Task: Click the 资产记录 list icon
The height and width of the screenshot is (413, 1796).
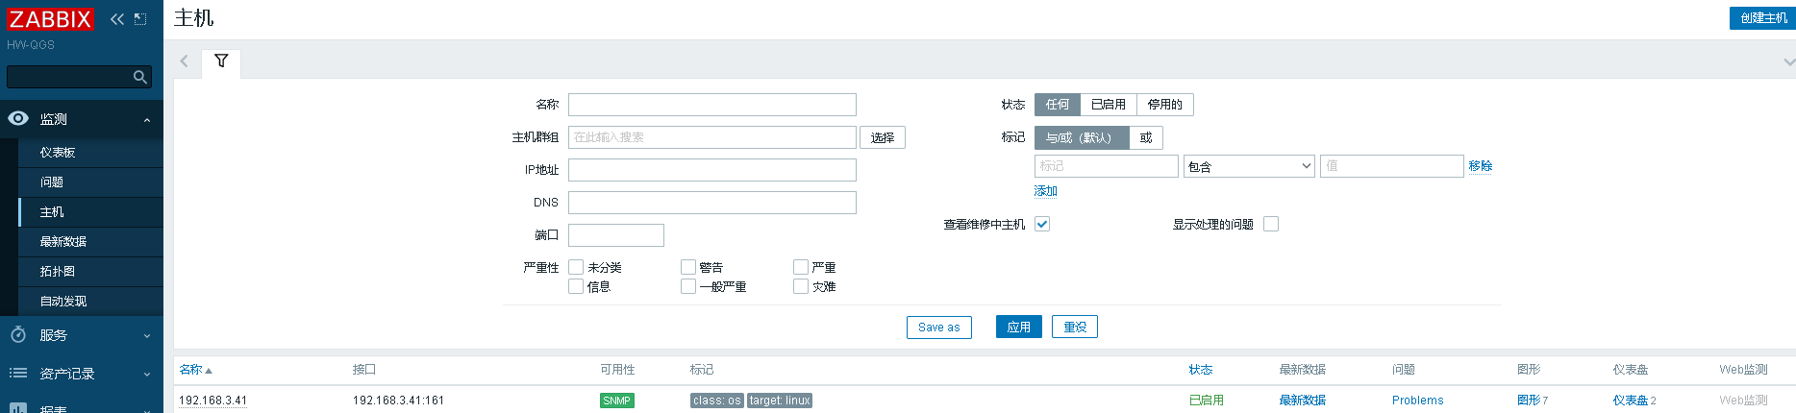Action: [x=18, y=373]
